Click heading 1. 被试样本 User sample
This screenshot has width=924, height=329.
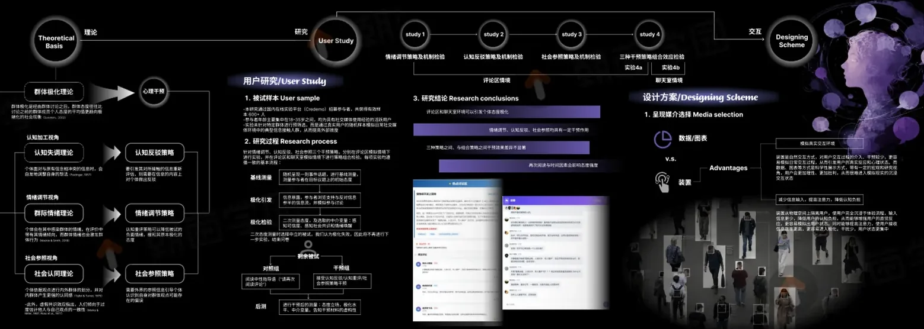[x=282, y=98]
